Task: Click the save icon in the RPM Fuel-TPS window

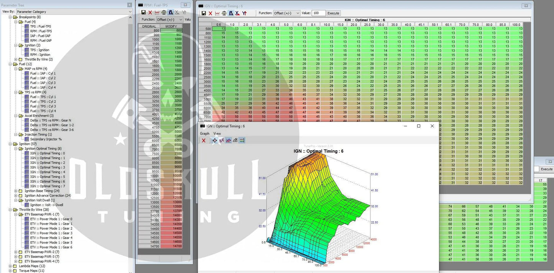Action: (143, 13)
